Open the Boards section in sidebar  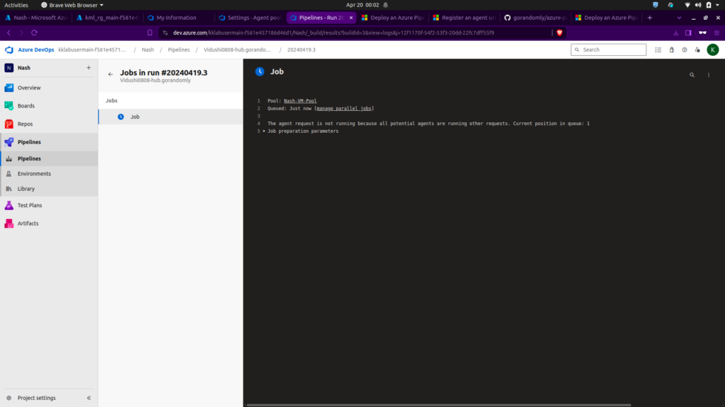25,106
